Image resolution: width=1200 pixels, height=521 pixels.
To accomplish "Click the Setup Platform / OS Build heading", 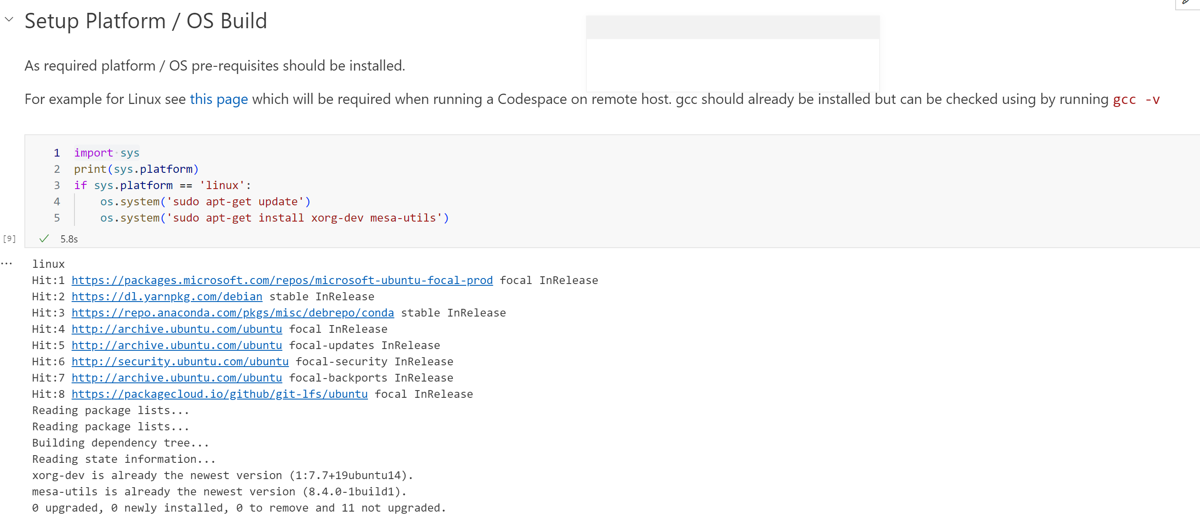I will (x=146, y=21).
